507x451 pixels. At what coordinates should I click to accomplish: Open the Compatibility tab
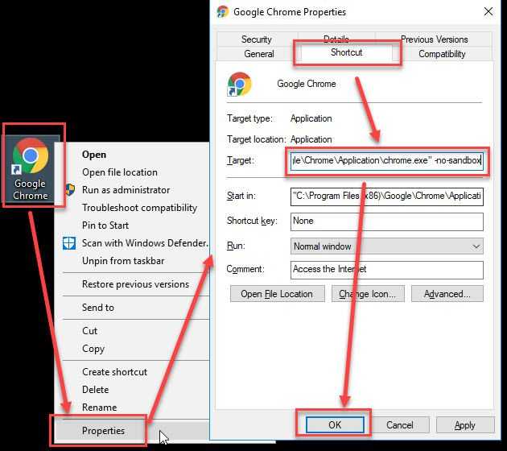[x=442, y=54]
